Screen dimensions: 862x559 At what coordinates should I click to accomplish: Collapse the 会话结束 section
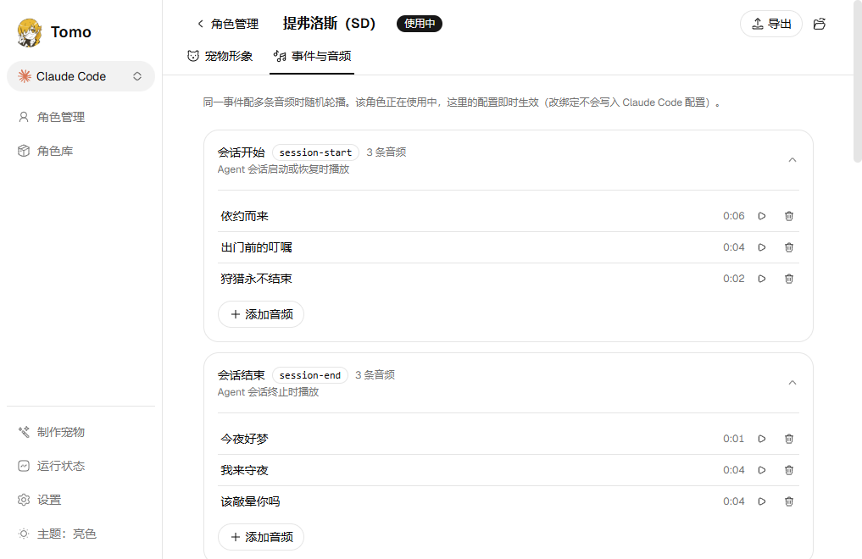[x=792, y=383]
